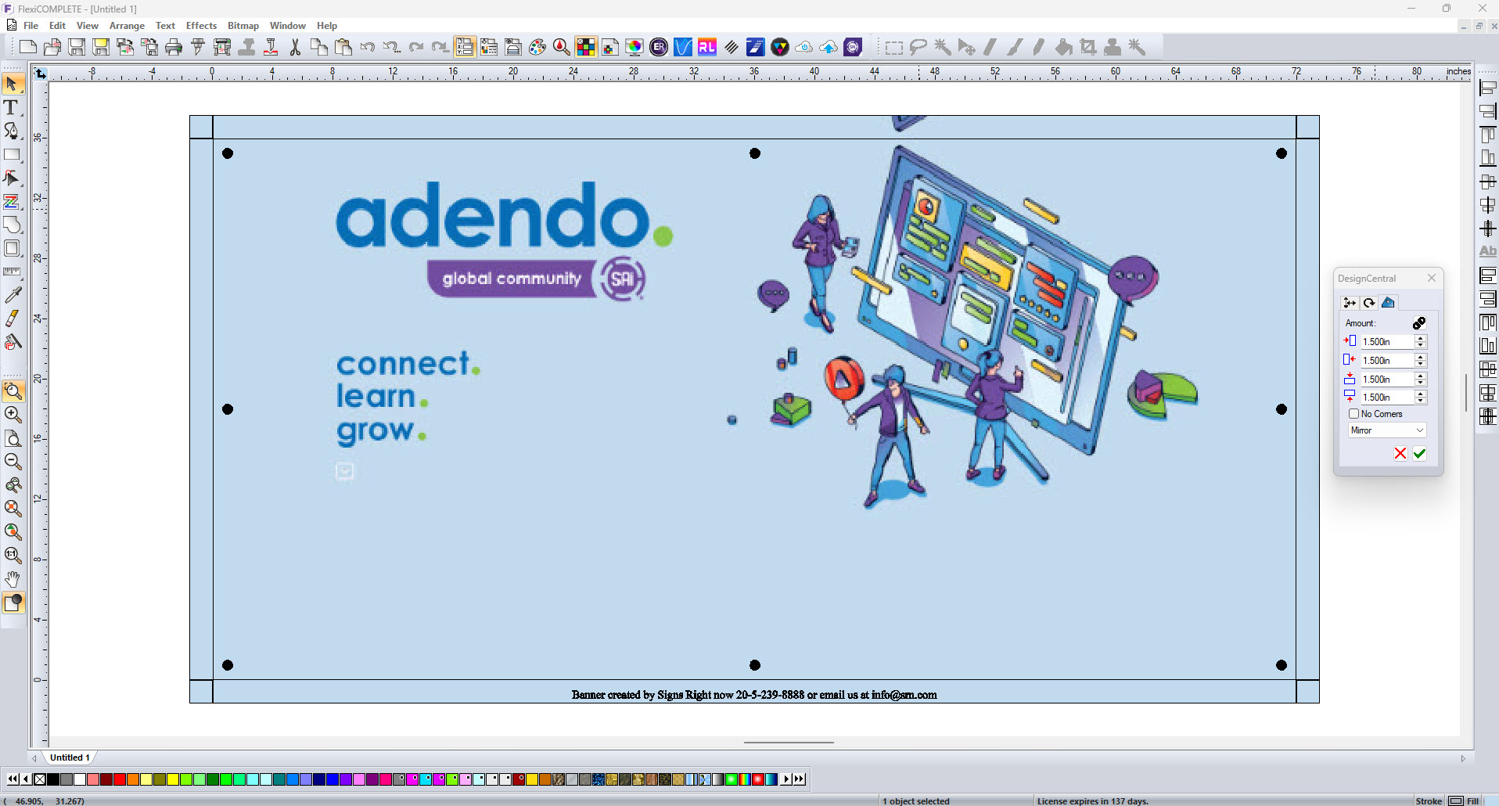
Task: Open the Effects menu
Action: pos(201,26)
